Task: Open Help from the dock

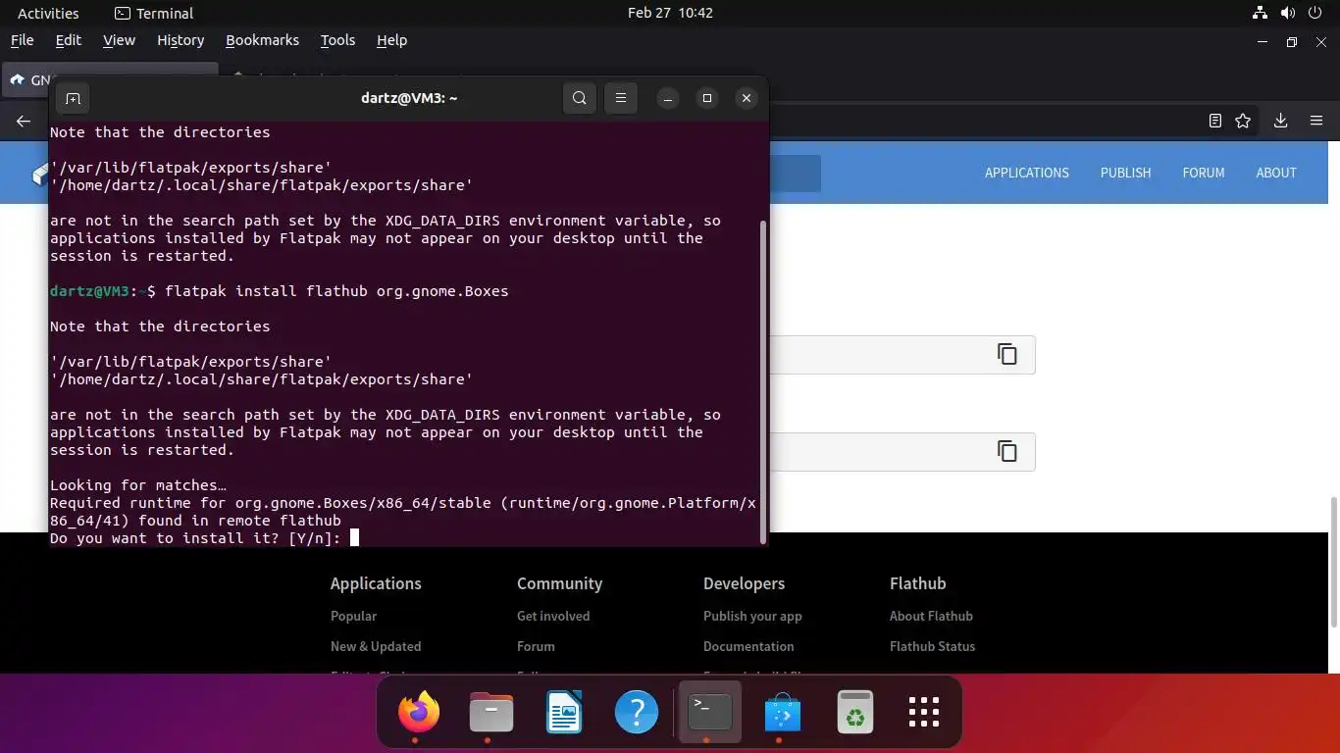Action: click(637, 712)
